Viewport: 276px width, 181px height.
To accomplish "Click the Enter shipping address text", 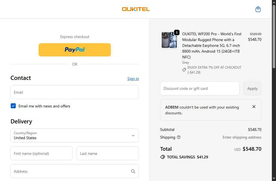I will coord(242,137).
